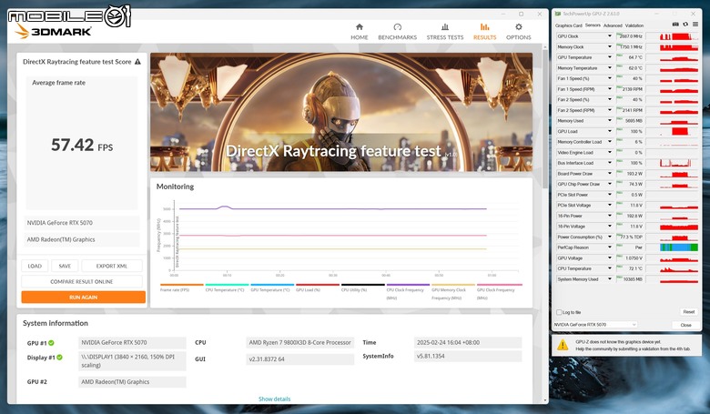The image size is (710, 414).
Task: Click PerfCap Reason colored bar
Action: coord(679,247)
